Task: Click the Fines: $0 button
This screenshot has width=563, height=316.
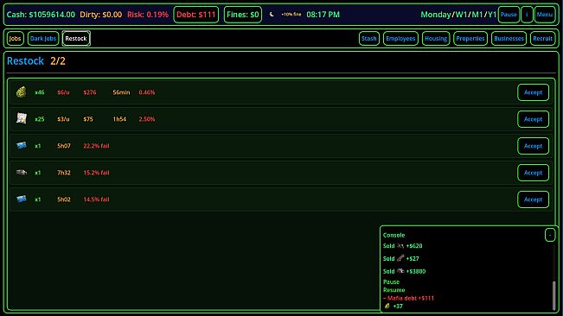Action: coord(243,15)
